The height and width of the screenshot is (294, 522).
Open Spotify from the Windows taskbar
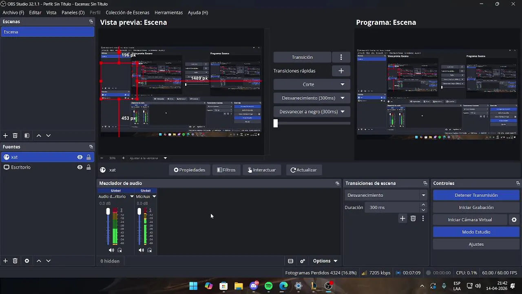pyautogui.click(x=268, y=286)
